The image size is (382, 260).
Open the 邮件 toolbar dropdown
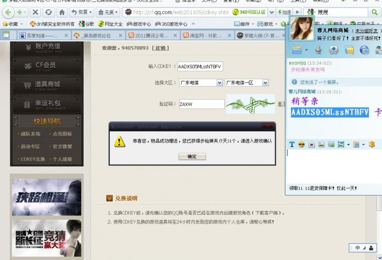pos(244,24)
